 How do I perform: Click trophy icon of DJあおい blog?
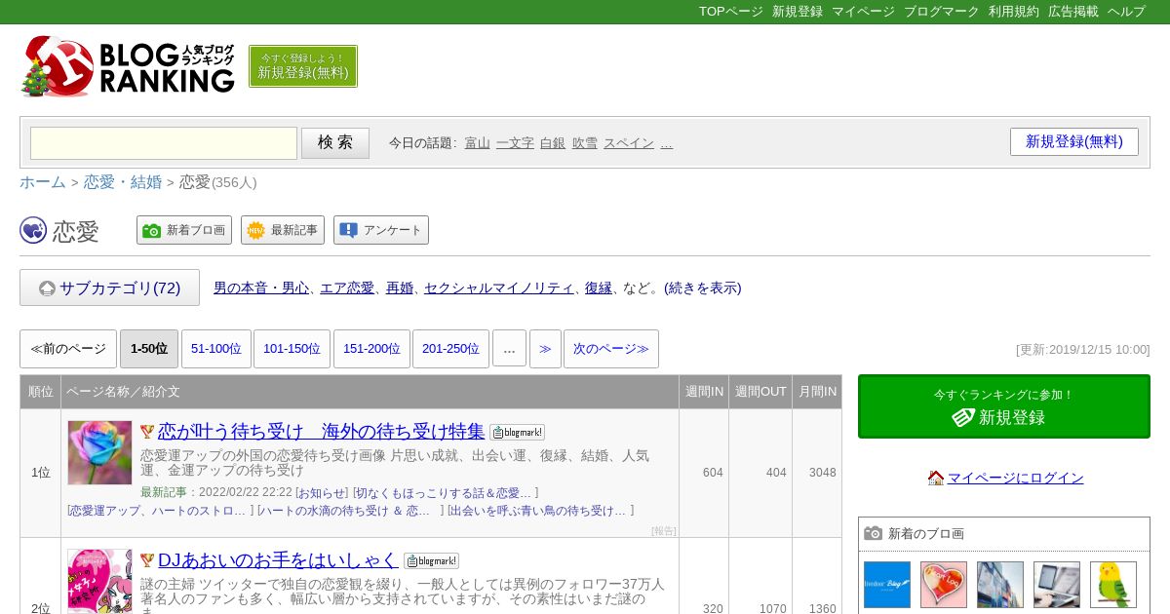click(x=147, y=560)
